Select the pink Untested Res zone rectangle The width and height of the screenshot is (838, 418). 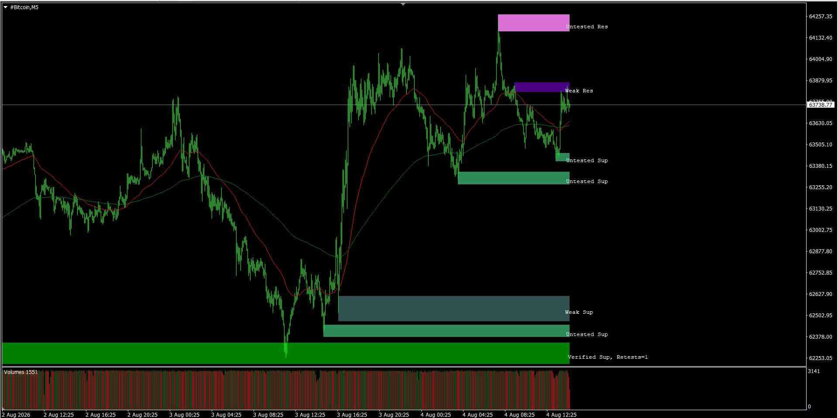point(533,23)
